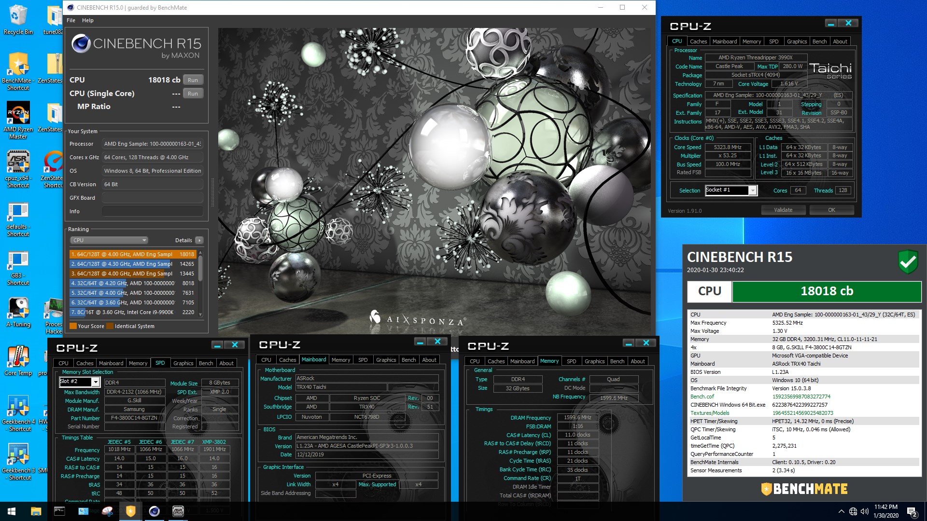Image resolution: width=927 pixels, height=521 pixels.
Task: Click the green BenchMate validation shield
Action: (x=908, y=262)
